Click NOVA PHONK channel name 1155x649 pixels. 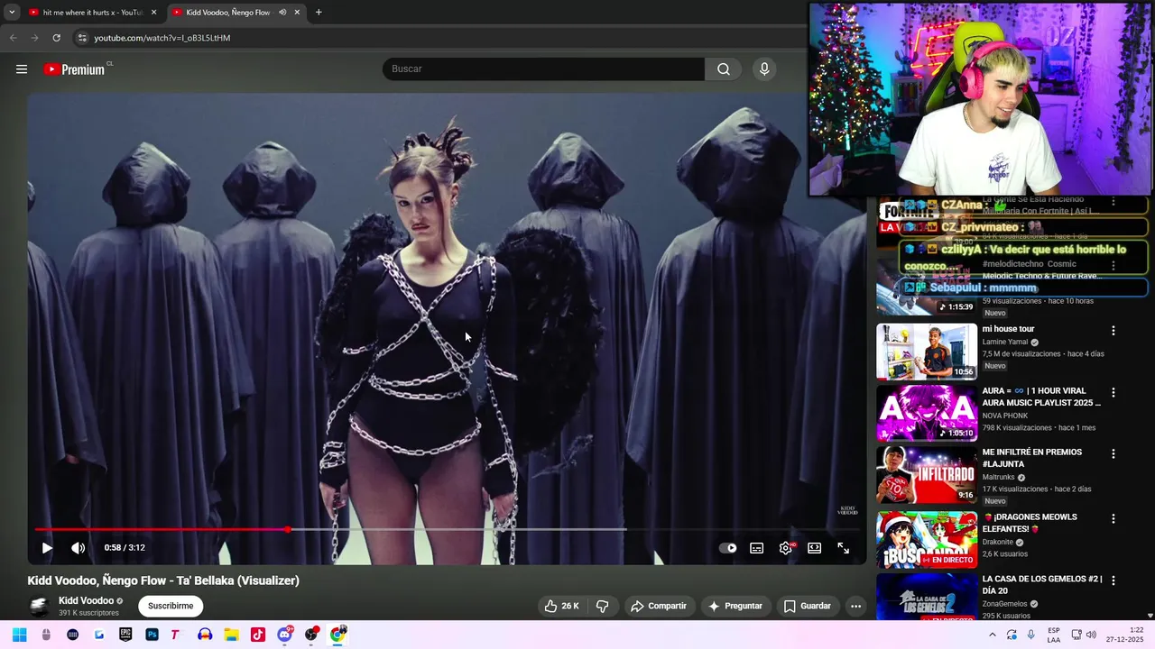[x=1005, y=416]
